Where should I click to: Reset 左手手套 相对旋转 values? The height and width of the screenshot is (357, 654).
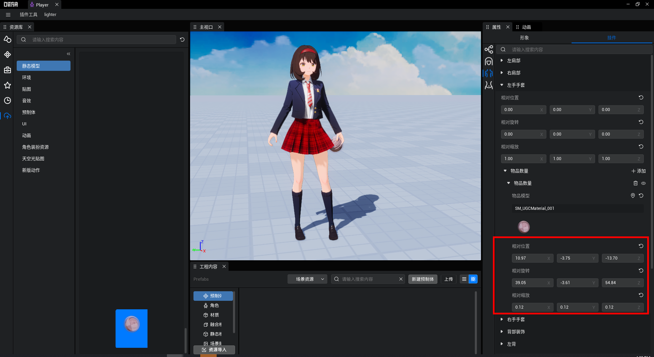pyautogui.click(x=641, y=122)
